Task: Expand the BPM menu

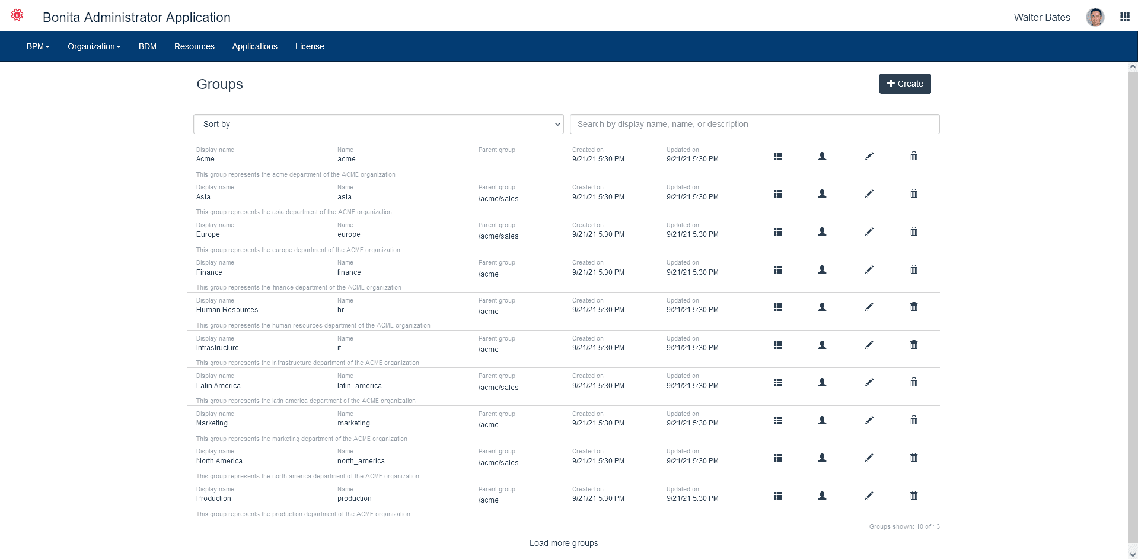Action: 37,46
